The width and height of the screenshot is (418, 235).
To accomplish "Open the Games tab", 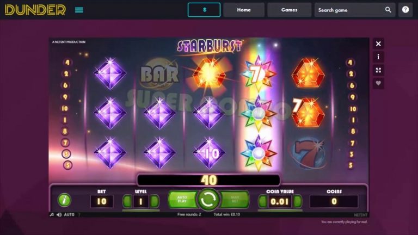I will [289, 10].
